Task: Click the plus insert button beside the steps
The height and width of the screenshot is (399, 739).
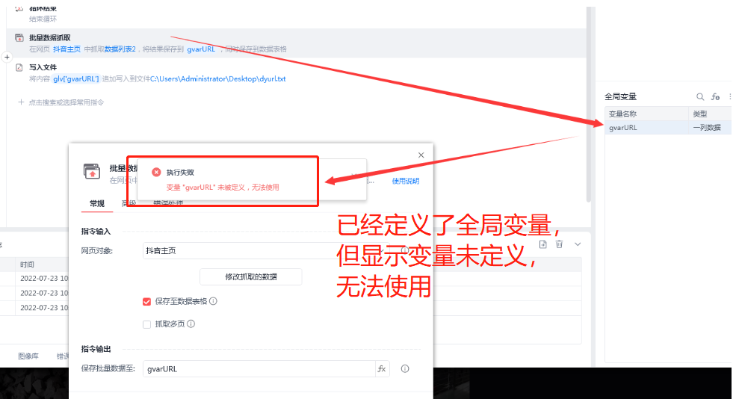Action: click(7, 57)
